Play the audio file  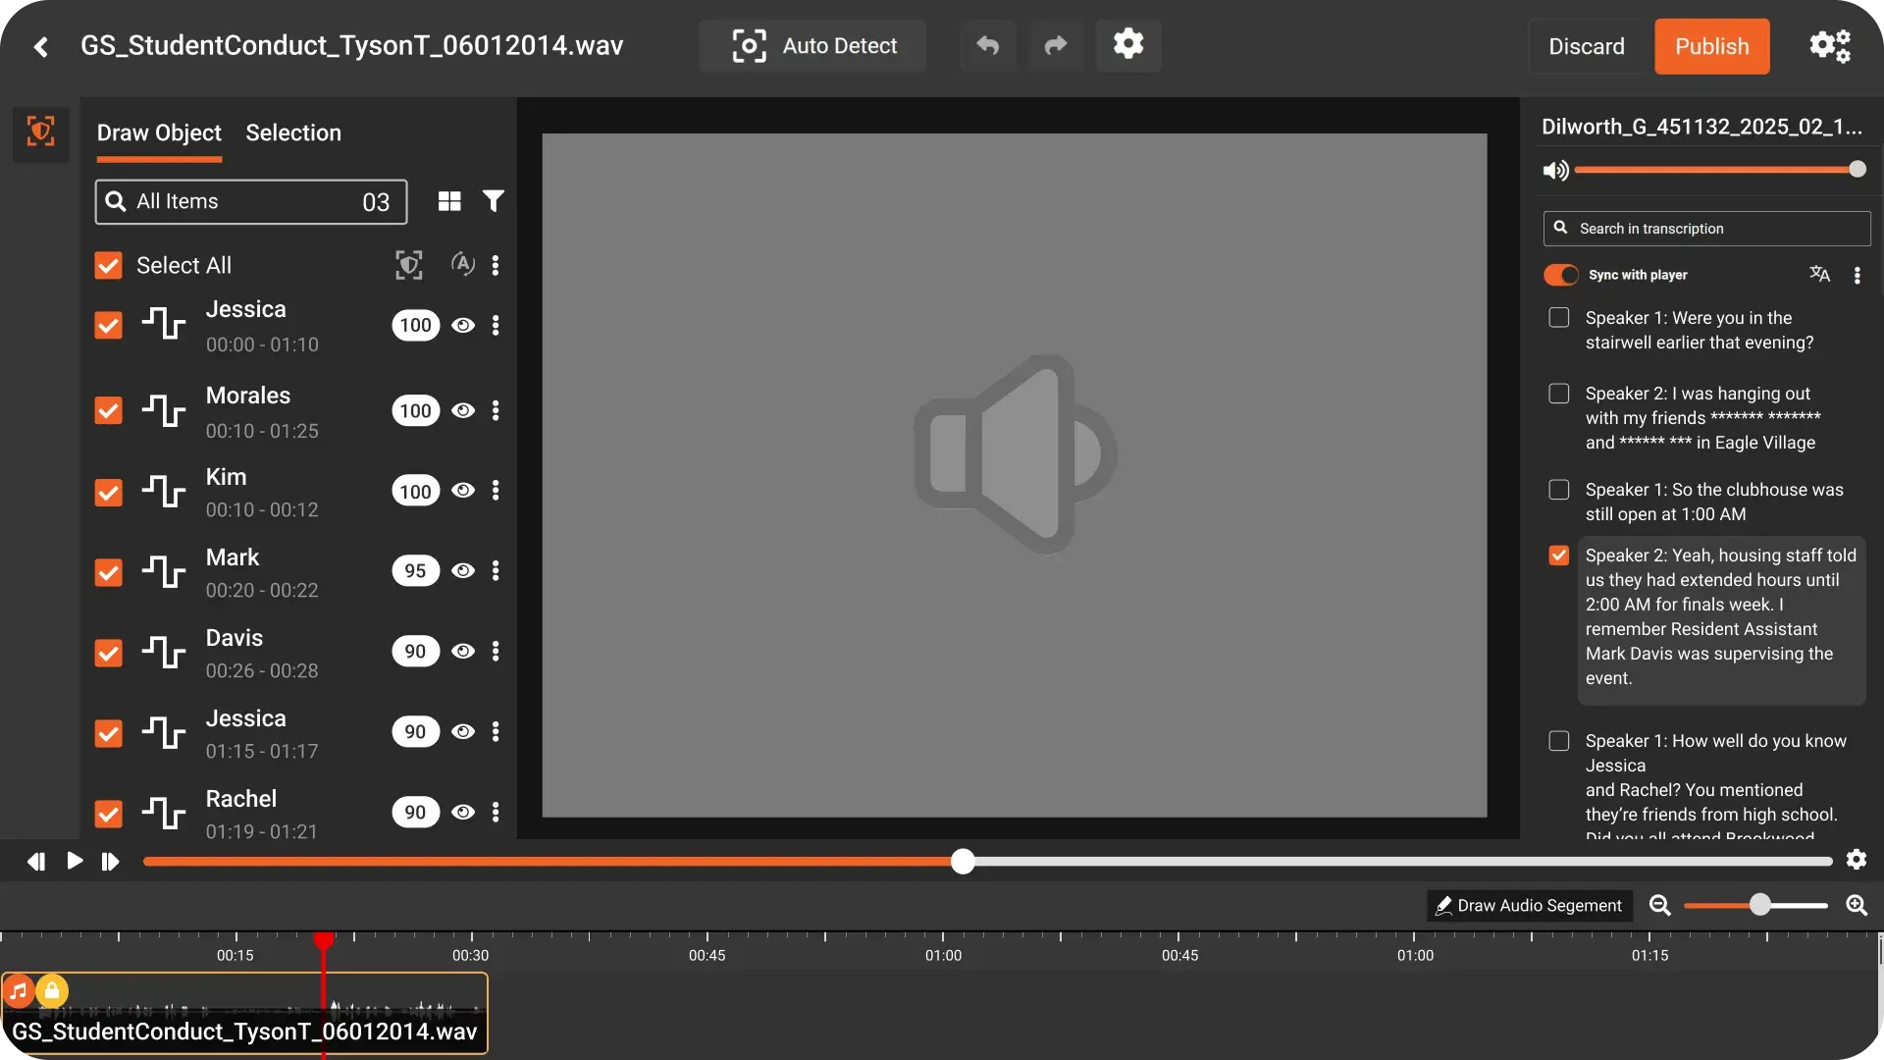coord(75,861)
